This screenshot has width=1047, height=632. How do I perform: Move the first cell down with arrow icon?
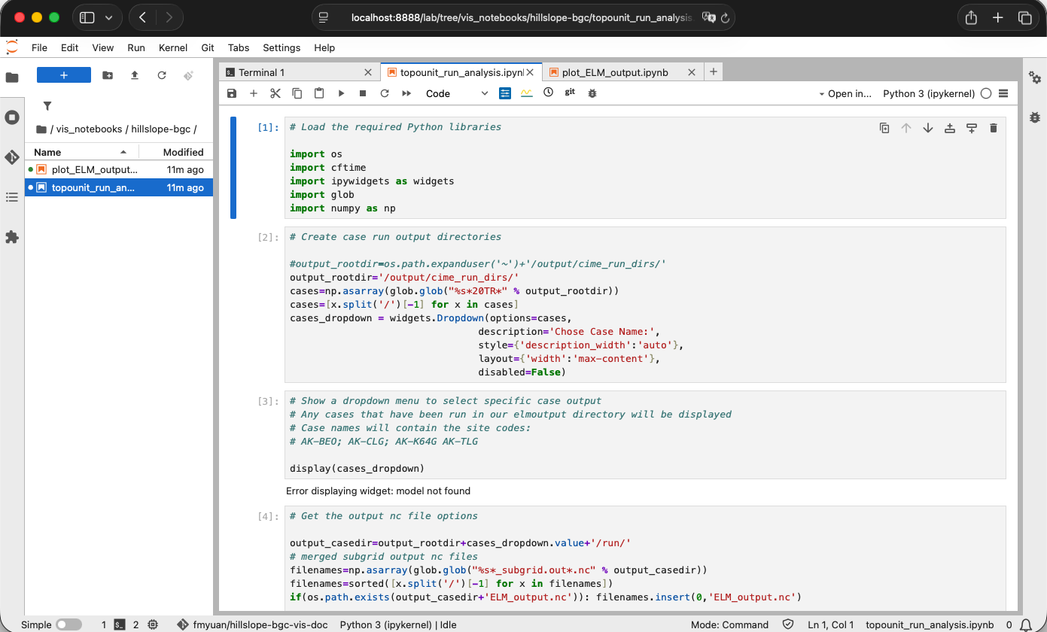[x=928, y=128]
